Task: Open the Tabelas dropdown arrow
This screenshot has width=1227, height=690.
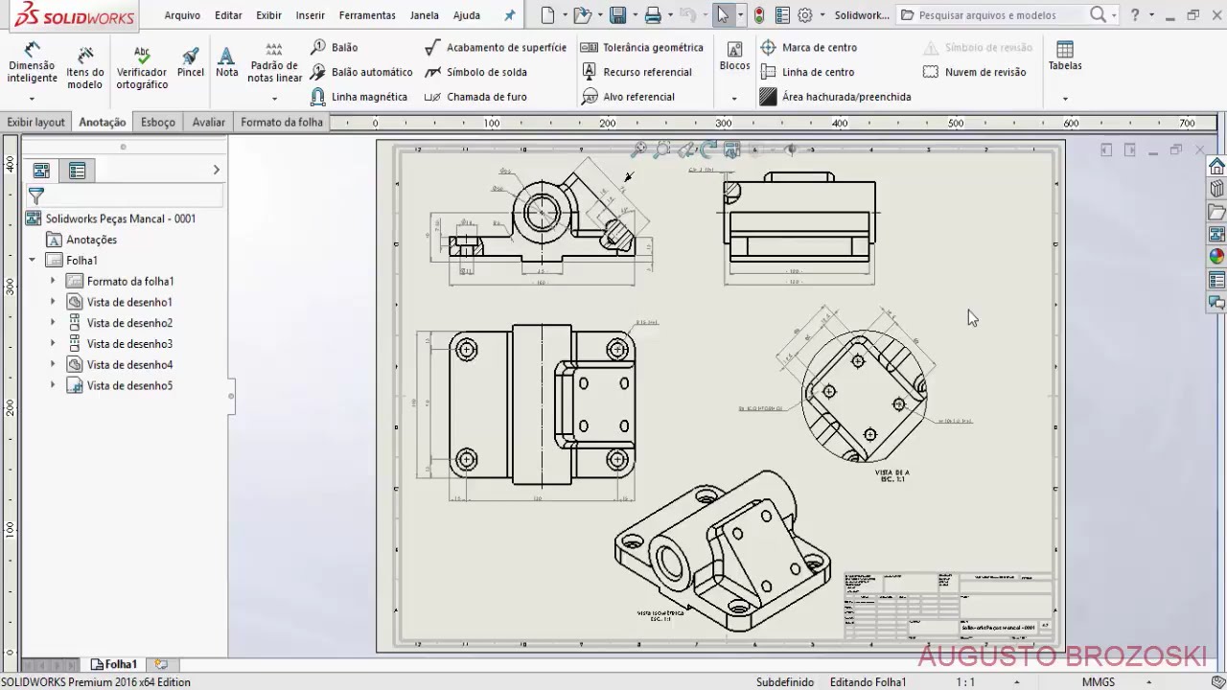Action: (1064, 99)
